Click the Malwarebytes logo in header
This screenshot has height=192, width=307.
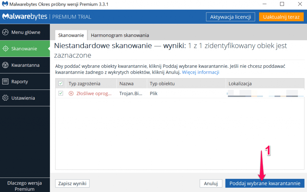25,17
